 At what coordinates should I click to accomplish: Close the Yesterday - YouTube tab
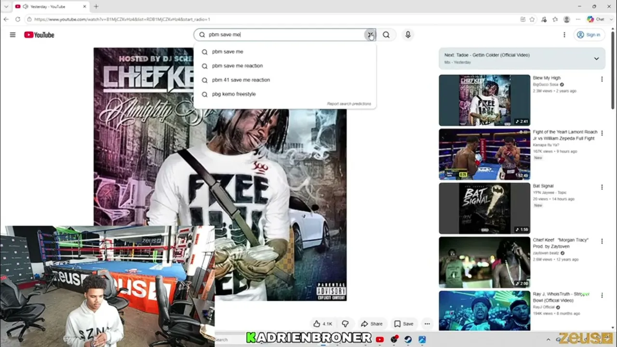tap(85, 6)
